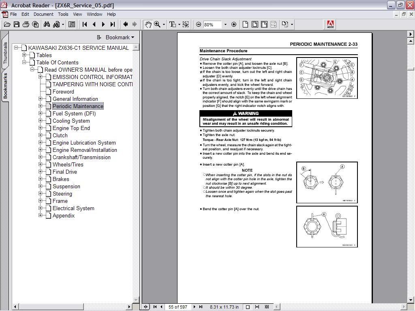
Task: Switch to single page layout in status bar
Action: [x=248, y=307]
